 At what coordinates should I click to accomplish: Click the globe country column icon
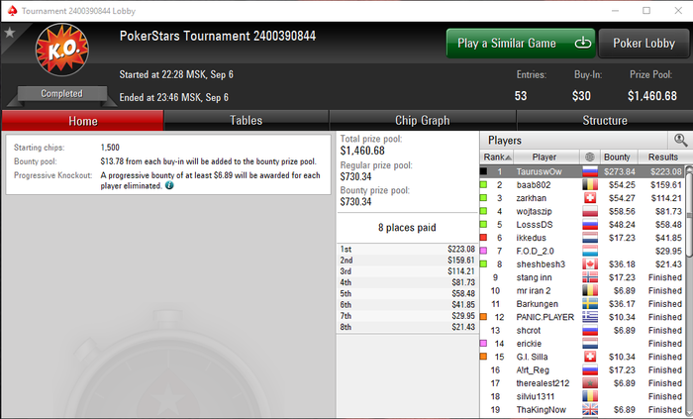pyautogui.click(x=590, y=157)
